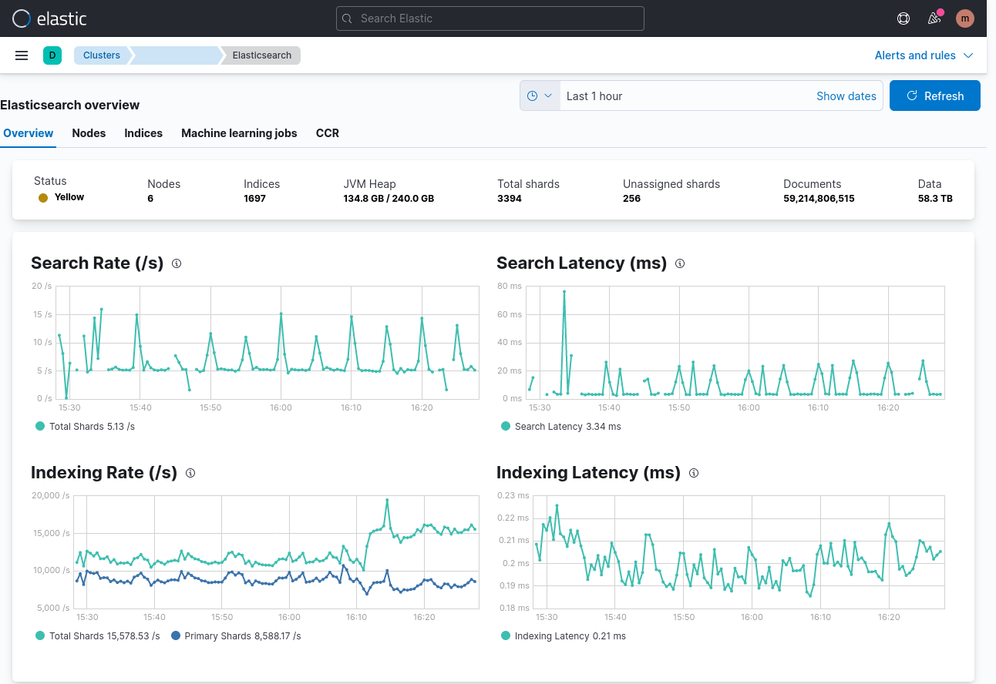Click info icon beside Indexing Latency

(694, 473)
